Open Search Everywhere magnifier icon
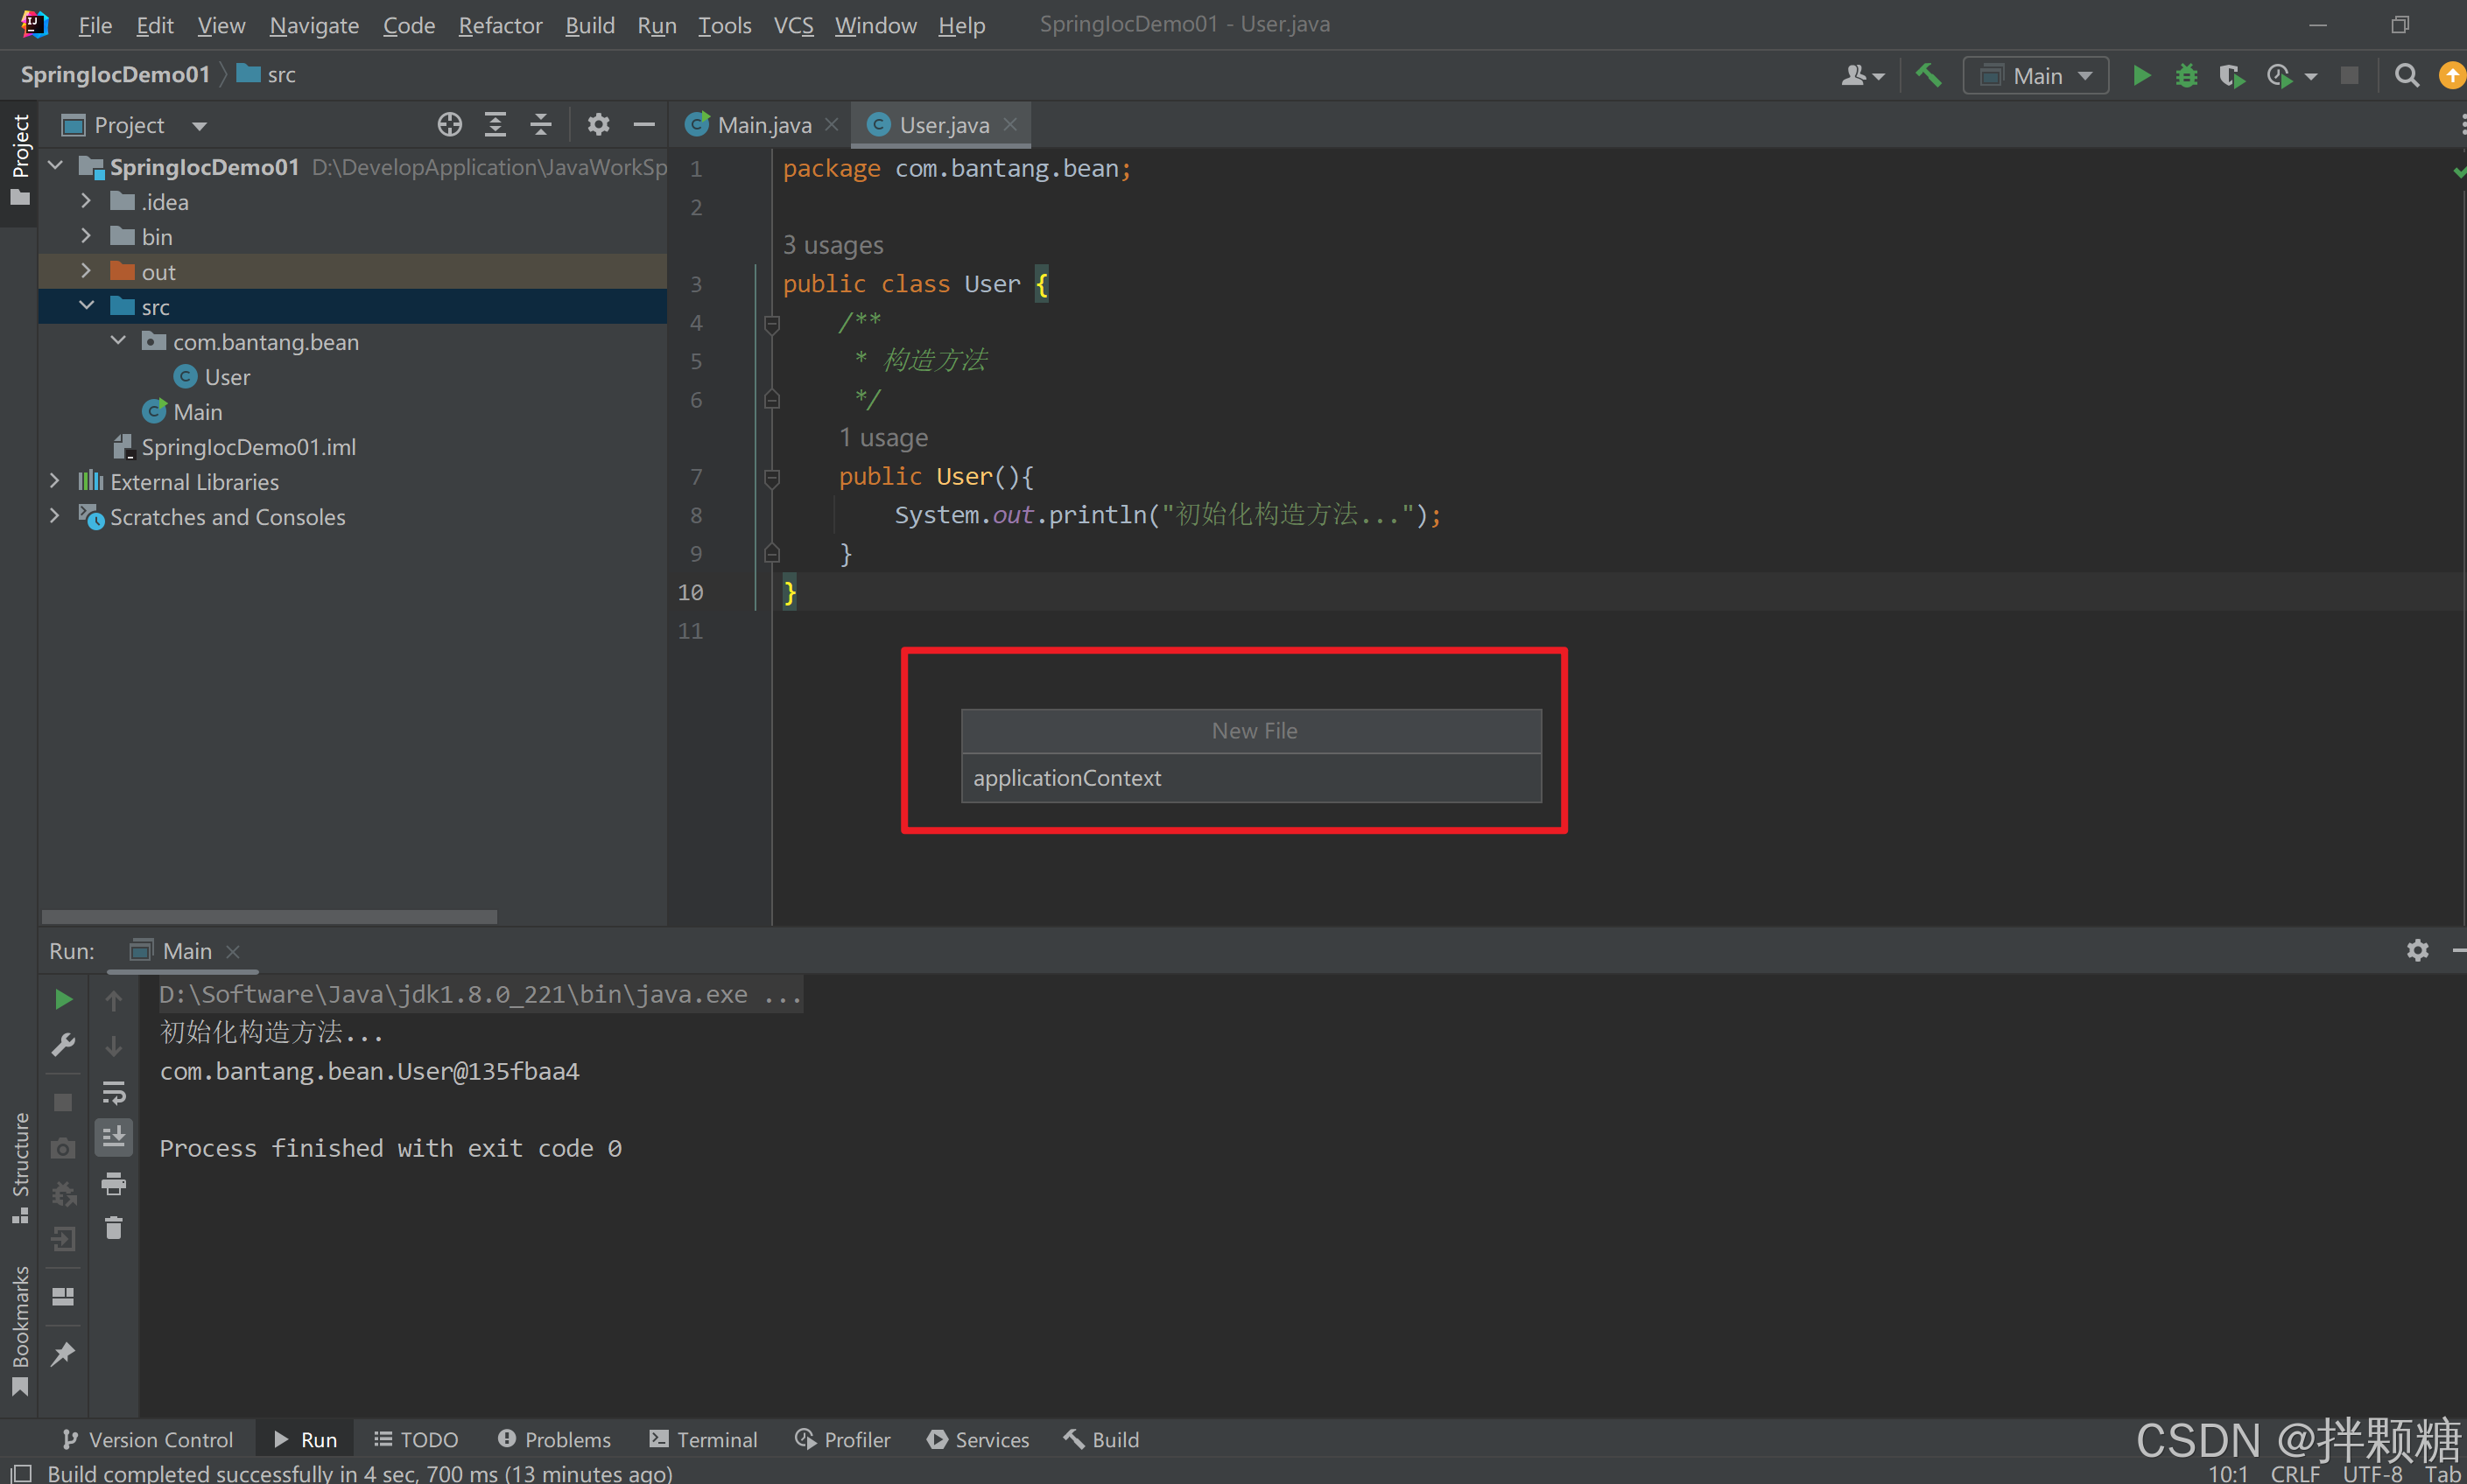Screen dimensions: 2467x1484 pyautogui.click(x=2406, y=76)
